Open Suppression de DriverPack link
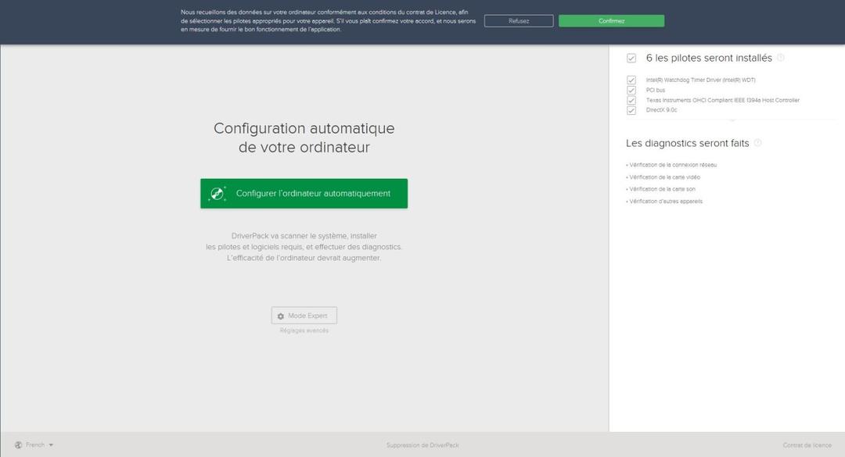The image size is (845, 457). point(422,445)
